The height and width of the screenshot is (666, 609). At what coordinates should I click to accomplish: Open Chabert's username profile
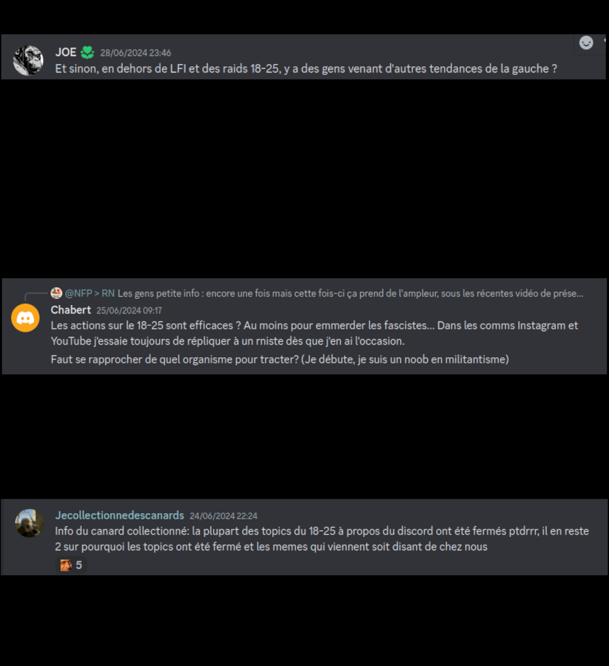point(71,310)
